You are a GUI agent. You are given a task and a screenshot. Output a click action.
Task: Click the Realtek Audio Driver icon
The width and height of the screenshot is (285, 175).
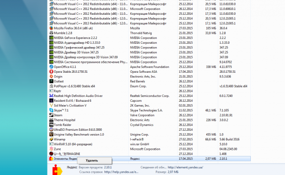pyautogui.click(x=51, y=96)
